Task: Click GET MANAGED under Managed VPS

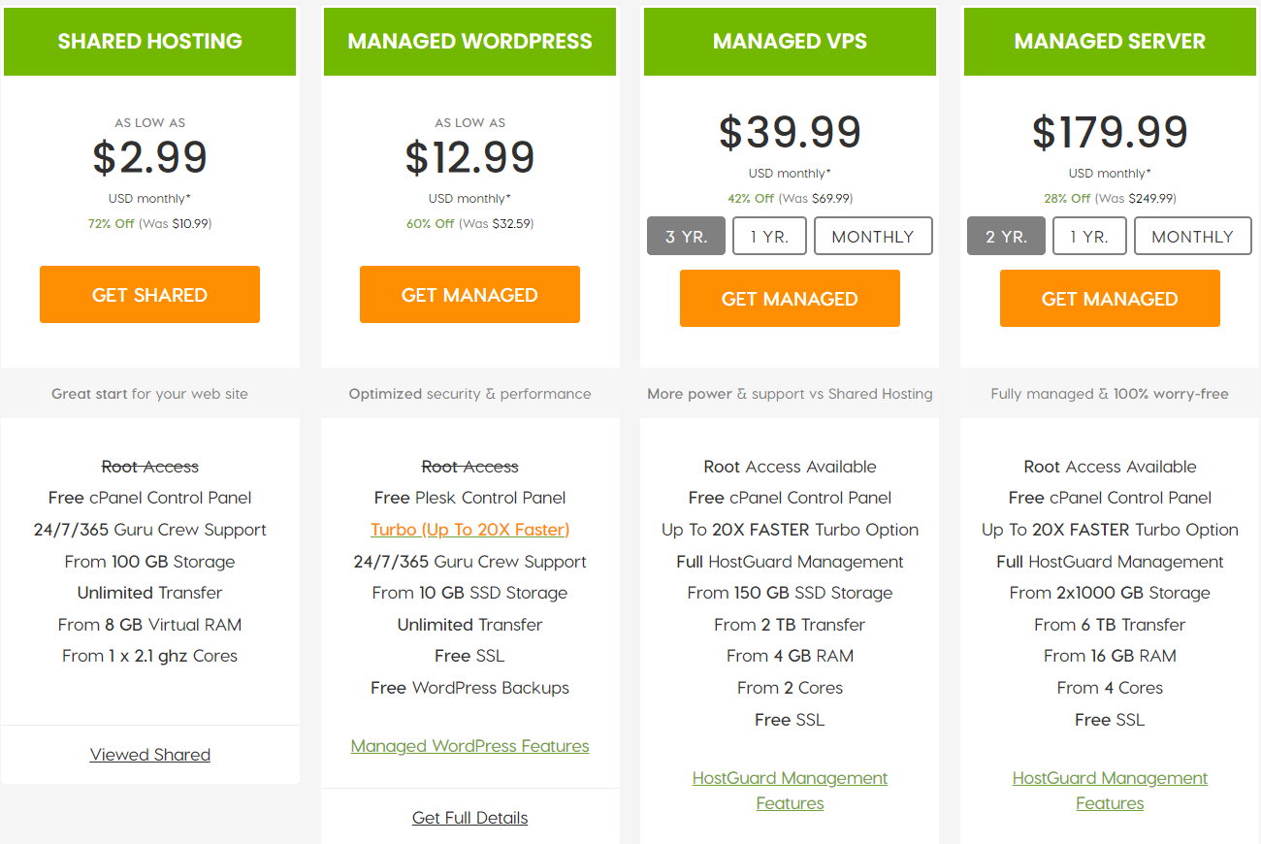Action: pos(790,298)
